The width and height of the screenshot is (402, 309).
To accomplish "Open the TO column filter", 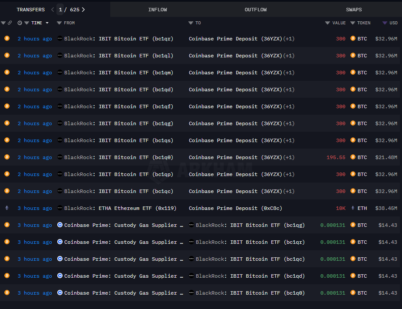I will pos(191,23).
